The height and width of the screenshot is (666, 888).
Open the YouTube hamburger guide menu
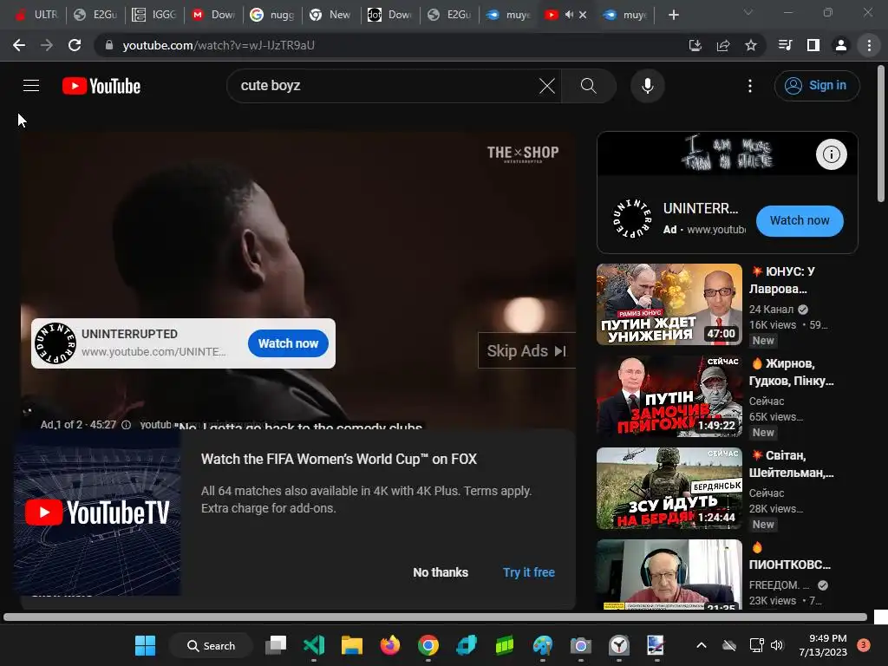point(31,86)
